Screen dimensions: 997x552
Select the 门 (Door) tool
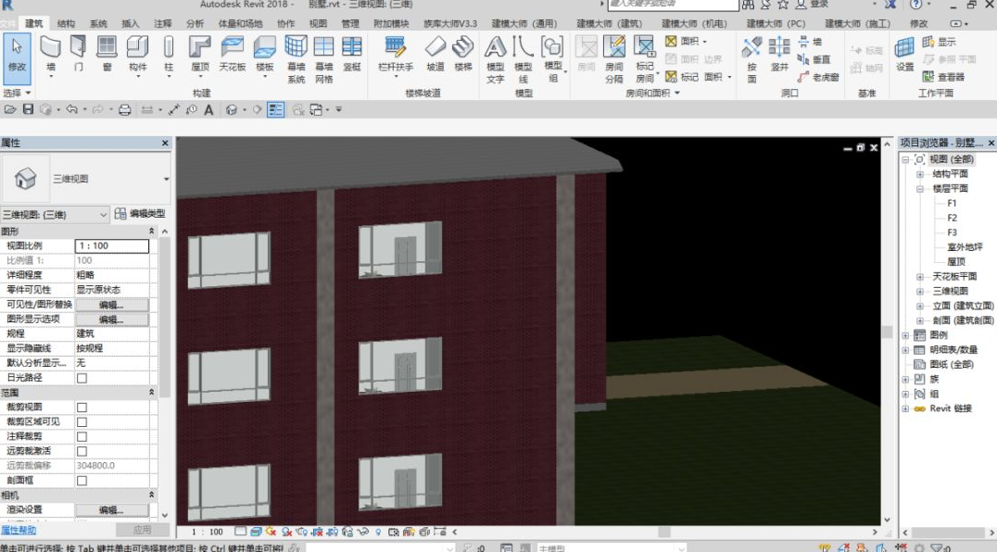(78, 54)
